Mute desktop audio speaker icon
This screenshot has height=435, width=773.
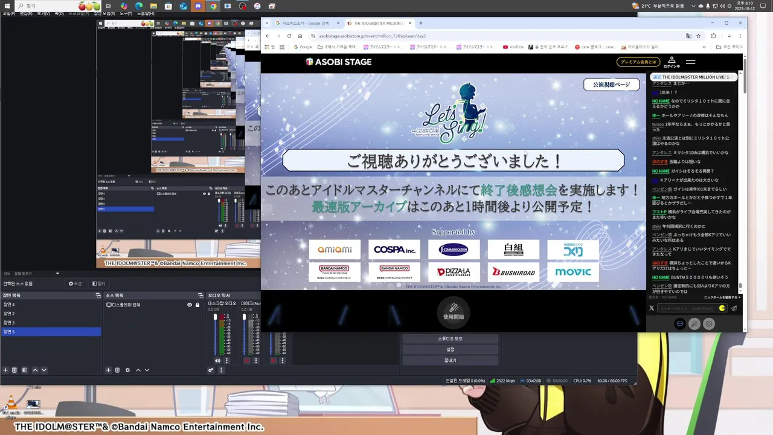tap(217, 361)
